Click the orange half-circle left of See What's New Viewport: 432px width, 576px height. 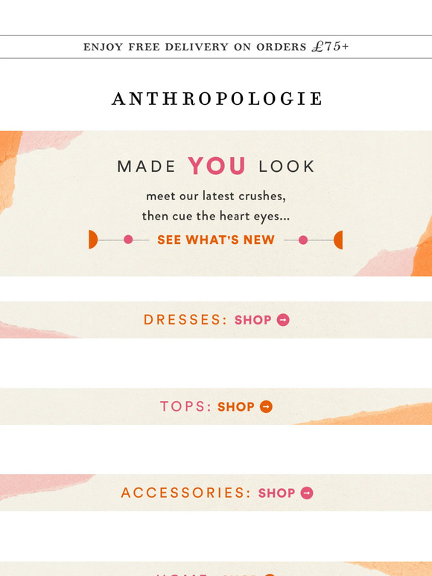93,240
